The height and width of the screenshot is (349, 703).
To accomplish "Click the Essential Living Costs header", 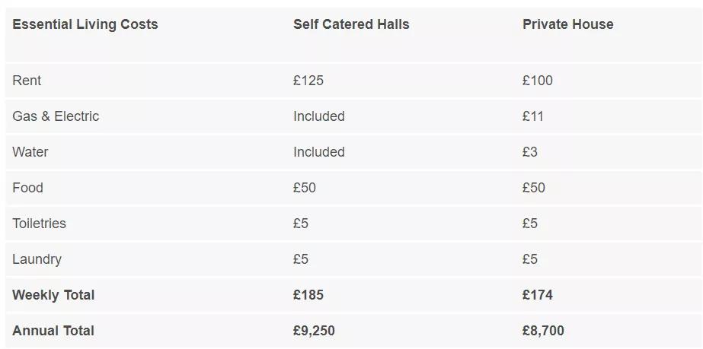I will pyautogui.click(x=85, y=24).
